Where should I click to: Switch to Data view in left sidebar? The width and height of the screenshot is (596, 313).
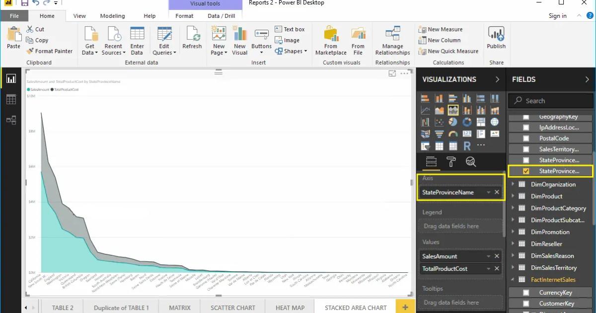11,99
